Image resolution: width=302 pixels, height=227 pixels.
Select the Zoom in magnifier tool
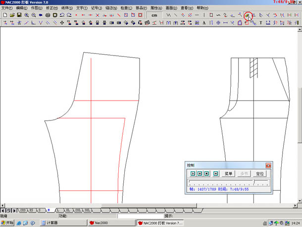pyautogui.click(x=26, y=15)
